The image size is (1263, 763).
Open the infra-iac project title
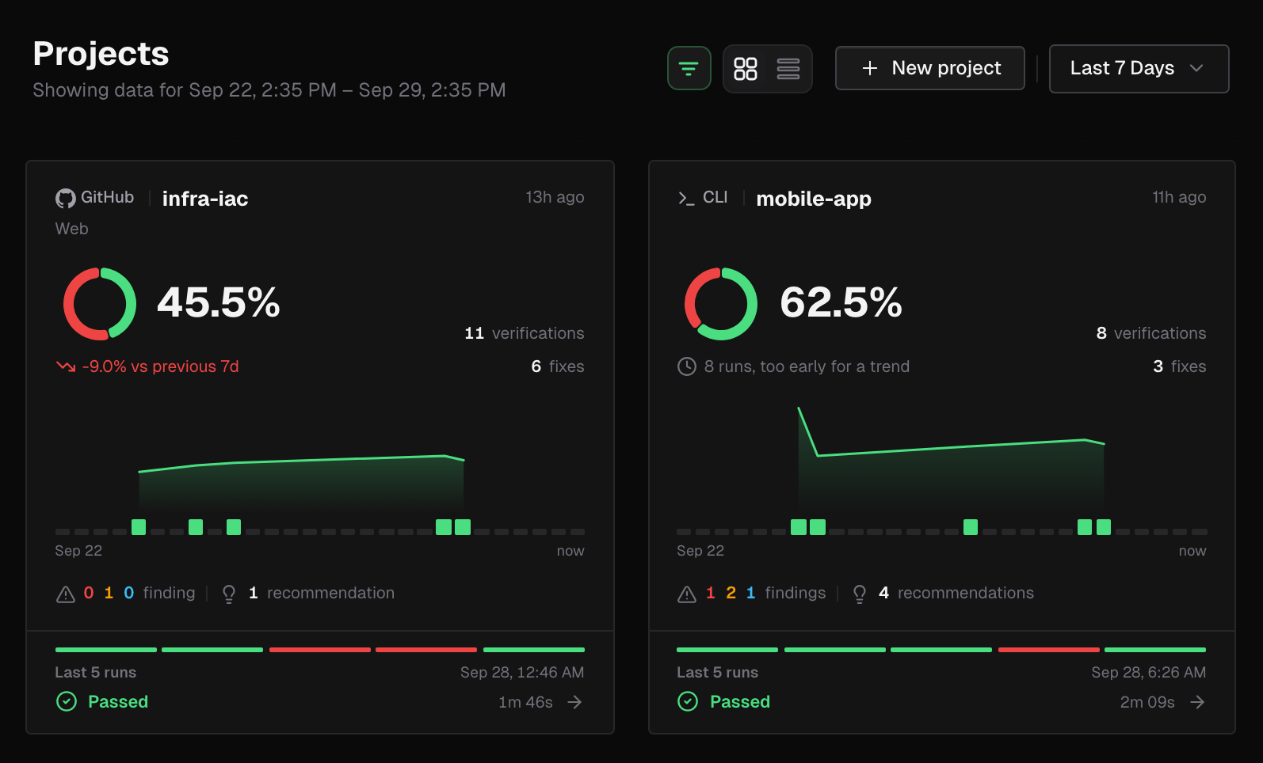(x=205, y=198)
